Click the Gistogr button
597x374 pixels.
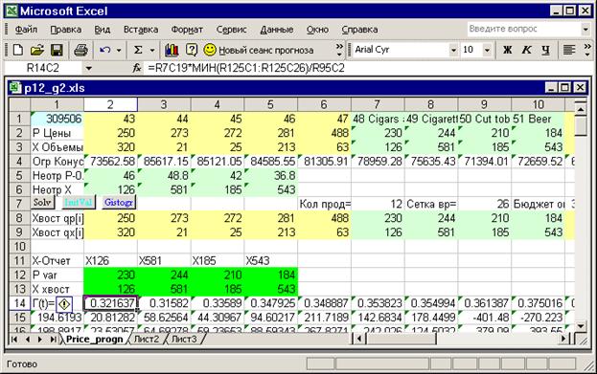119,203
